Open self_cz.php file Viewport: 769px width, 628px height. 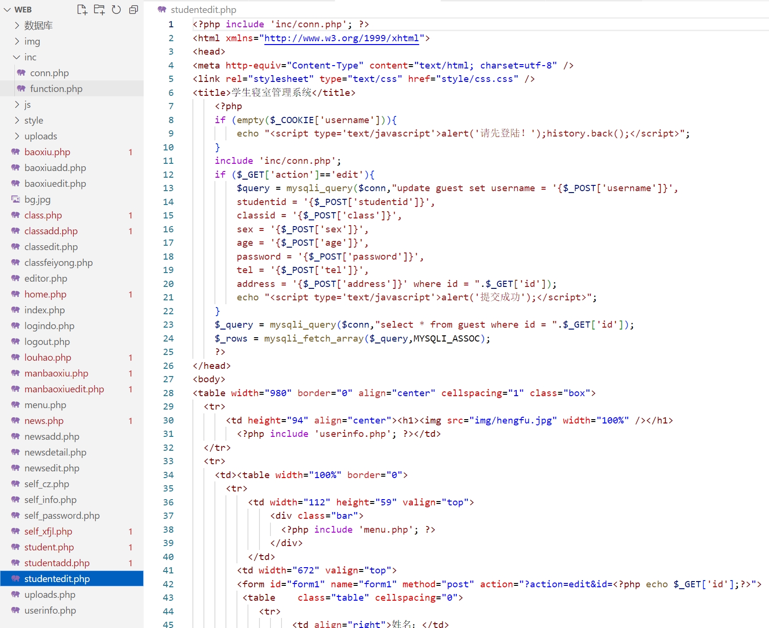pyautogui.click(x=72, y=484)
